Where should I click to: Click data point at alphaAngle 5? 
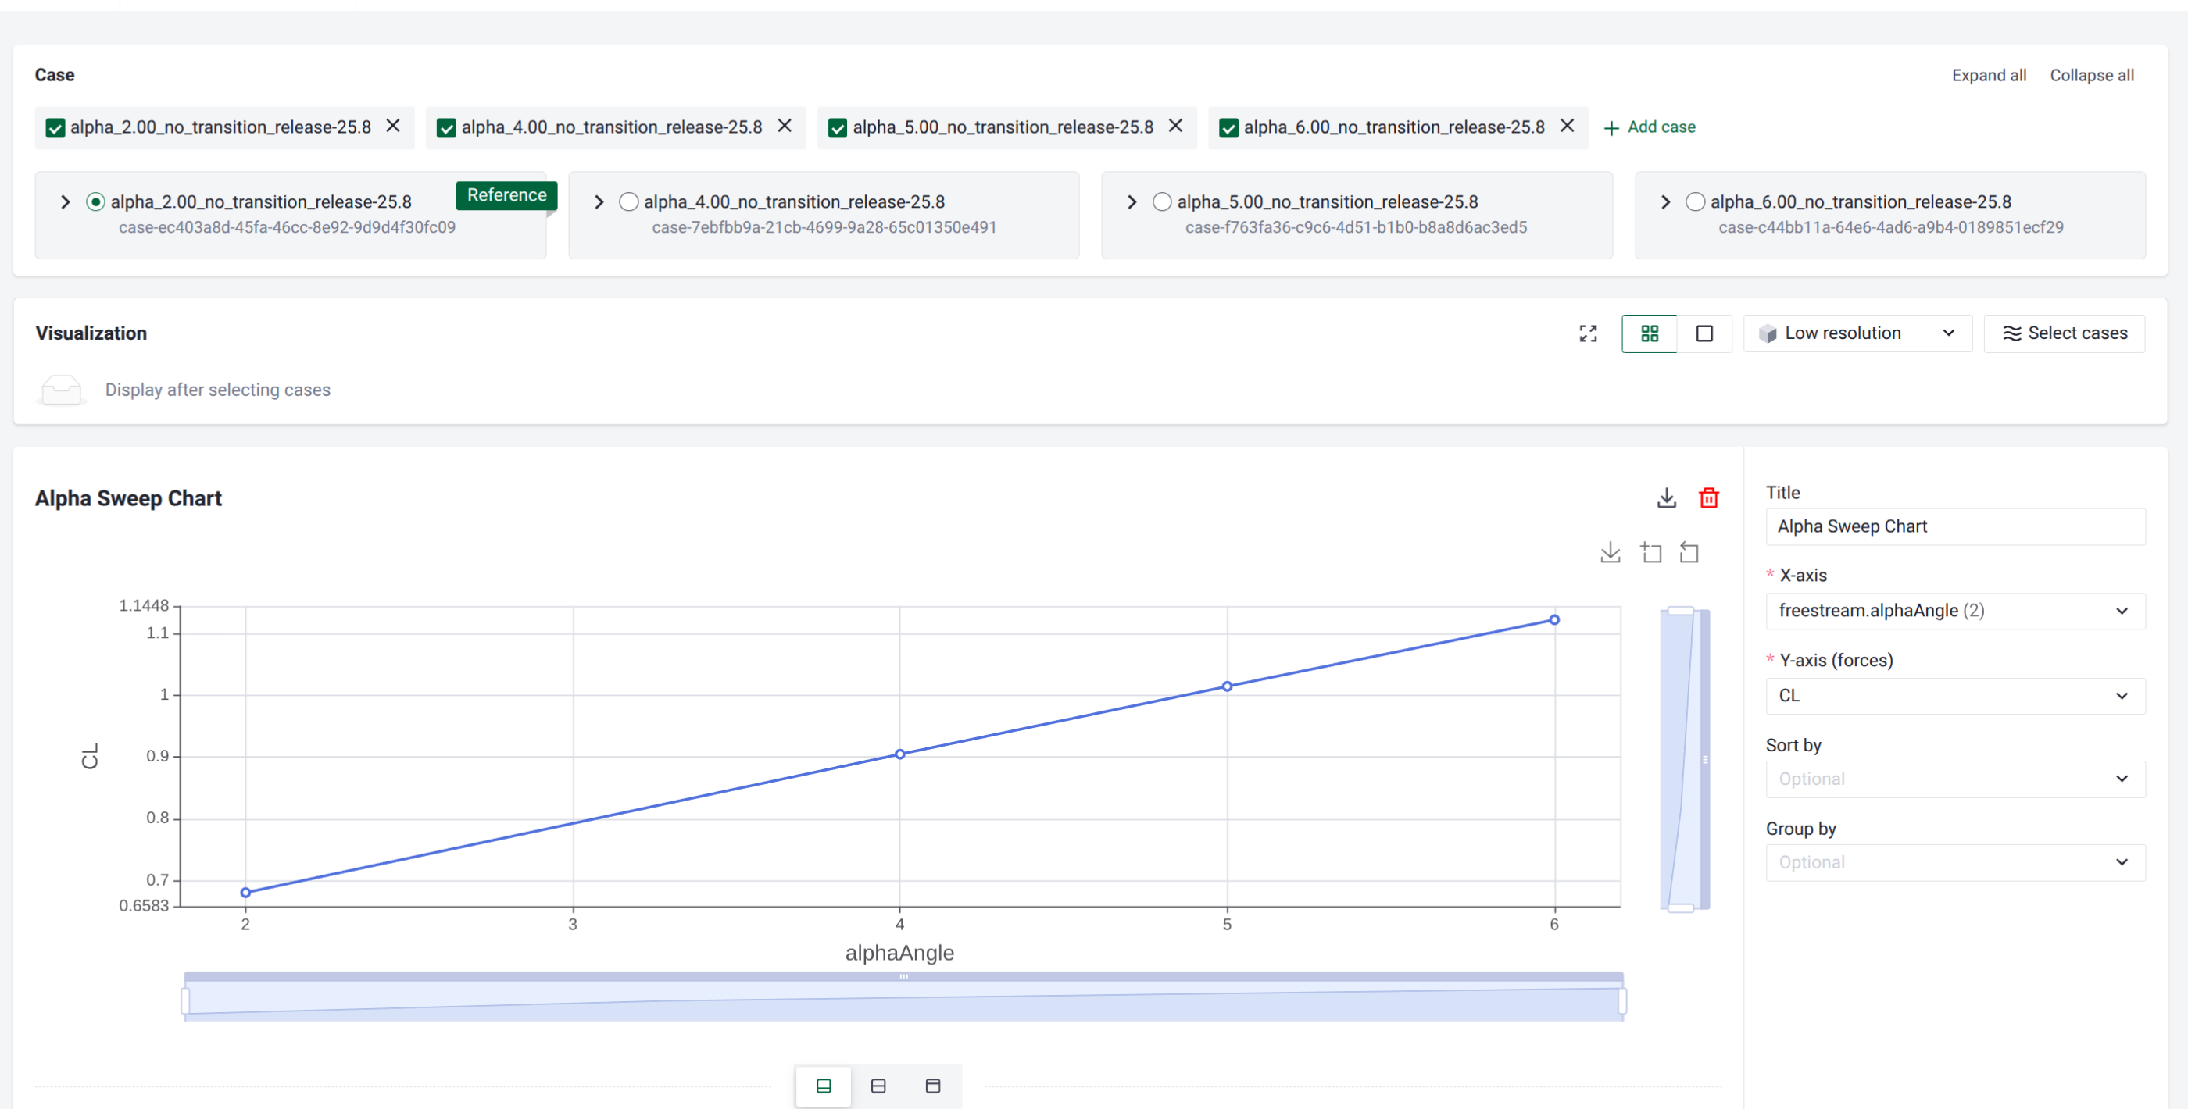pyautogui.click(x=1228, y=687)
